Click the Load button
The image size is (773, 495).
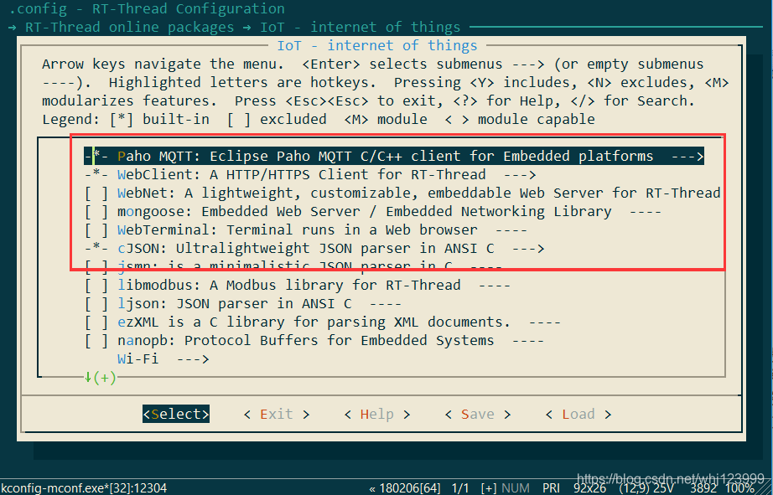click(x=578, y=415)
